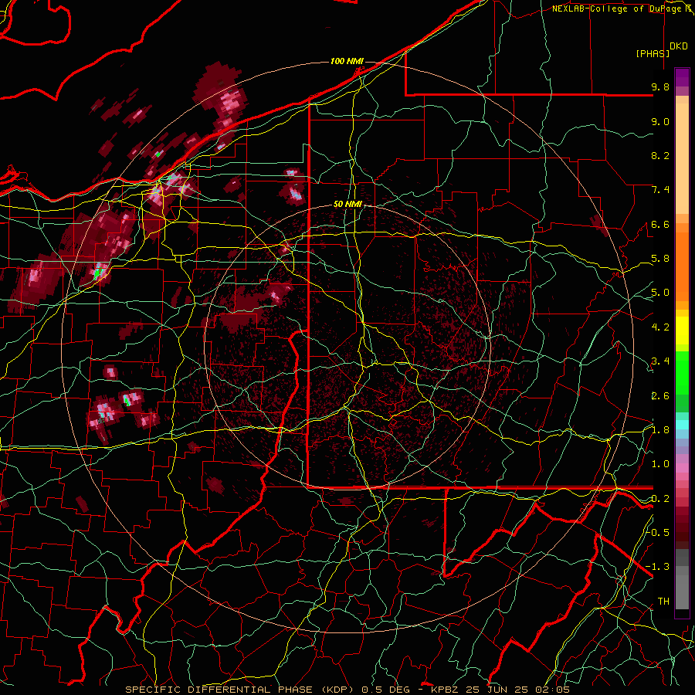This screenshot has width=695, height=695.
Task: Click the 2.6 color scale value
Action: [x=660, y=396]
